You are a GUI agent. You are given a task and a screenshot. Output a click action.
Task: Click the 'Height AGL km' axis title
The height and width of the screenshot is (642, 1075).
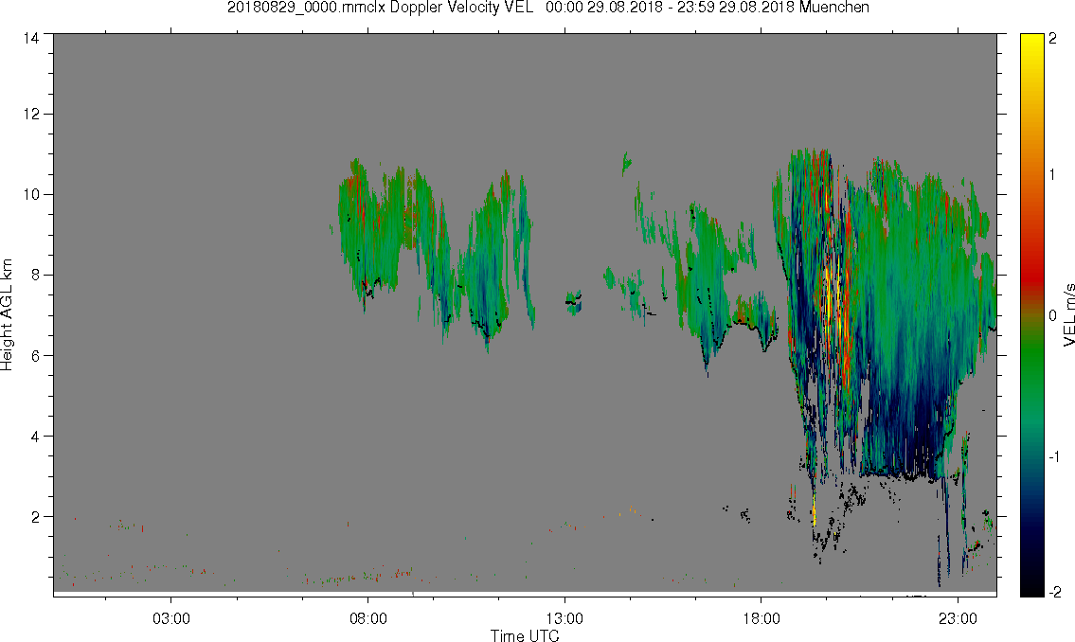pos(7,314)
